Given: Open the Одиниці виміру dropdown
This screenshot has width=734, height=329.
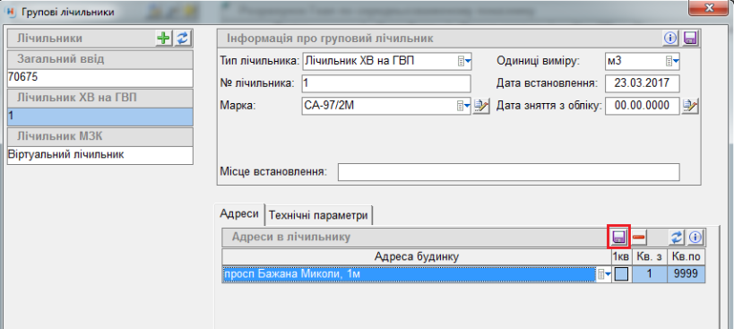Looking at the screenshot, I should (x=672, y=61).
